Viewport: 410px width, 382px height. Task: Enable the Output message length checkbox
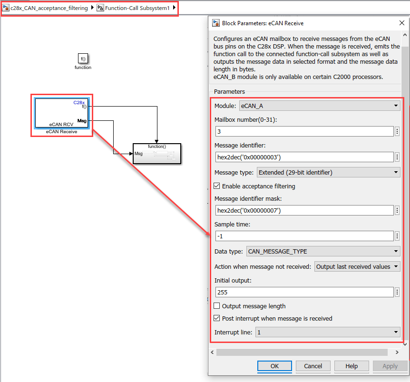tap(217, 306)
